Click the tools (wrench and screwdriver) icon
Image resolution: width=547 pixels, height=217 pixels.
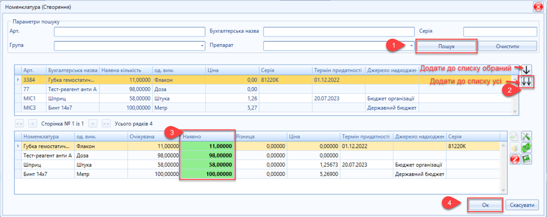[526, 137]
